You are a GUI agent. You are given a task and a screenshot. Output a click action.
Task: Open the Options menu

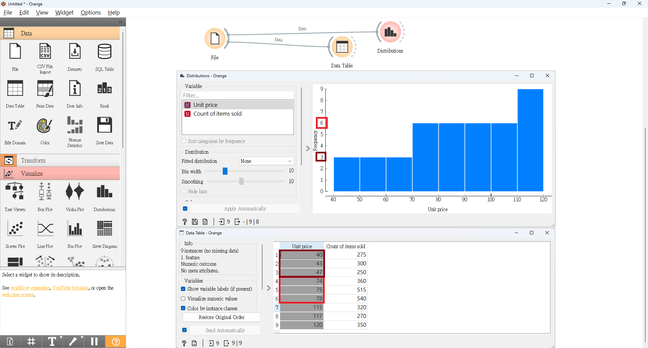[x=90, y=12]
